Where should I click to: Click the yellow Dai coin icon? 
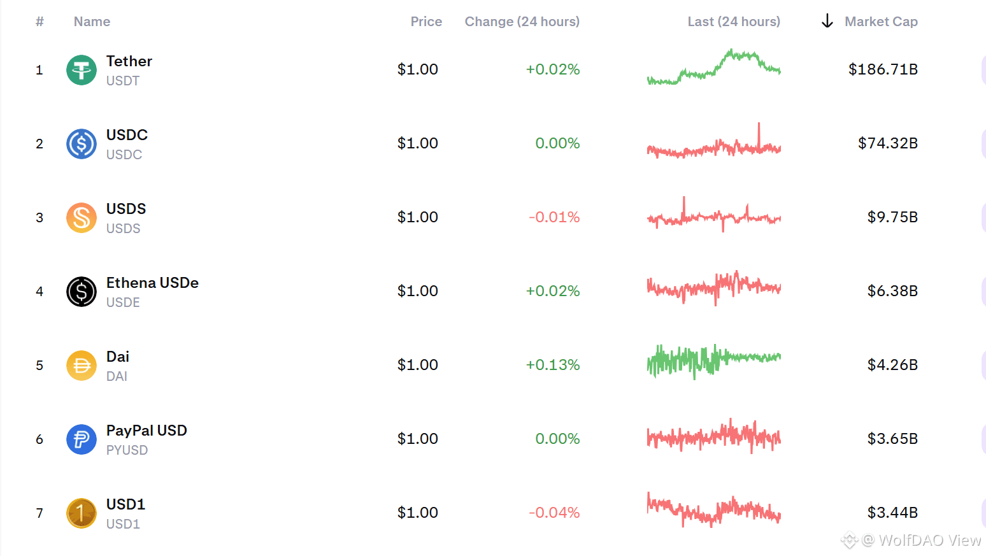coord(82,366)
